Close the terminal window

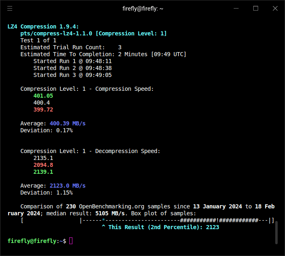[275, 9]
